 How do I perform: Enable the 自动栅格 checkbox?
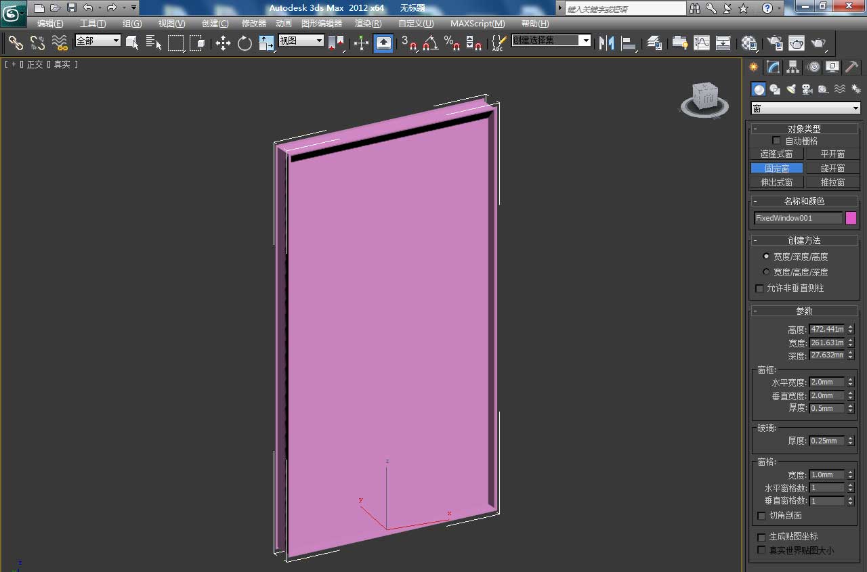(x=776, y=141)
